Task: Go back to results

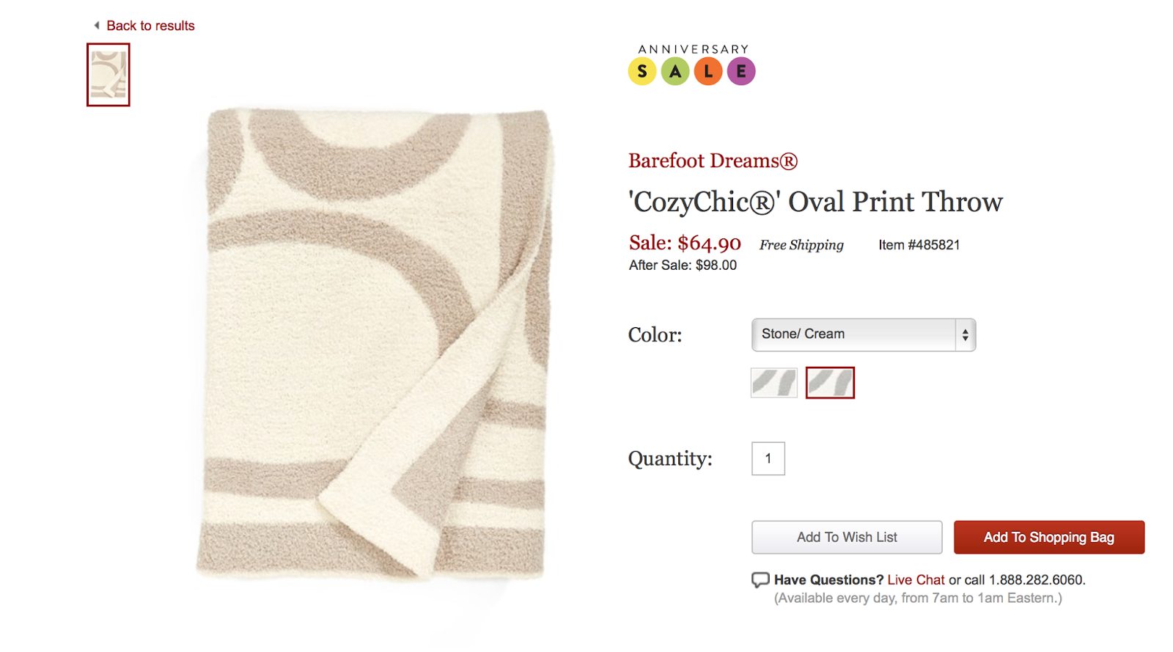Action: 150,26
